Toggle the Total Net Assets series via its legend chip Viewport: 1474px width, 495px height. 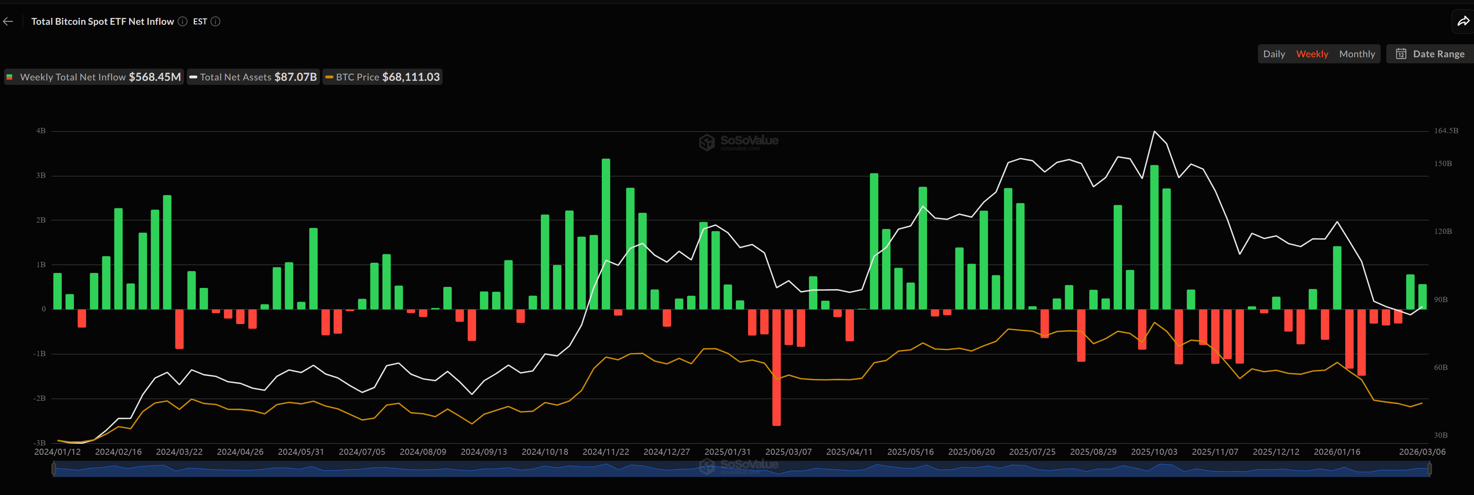tap(253, 77)
